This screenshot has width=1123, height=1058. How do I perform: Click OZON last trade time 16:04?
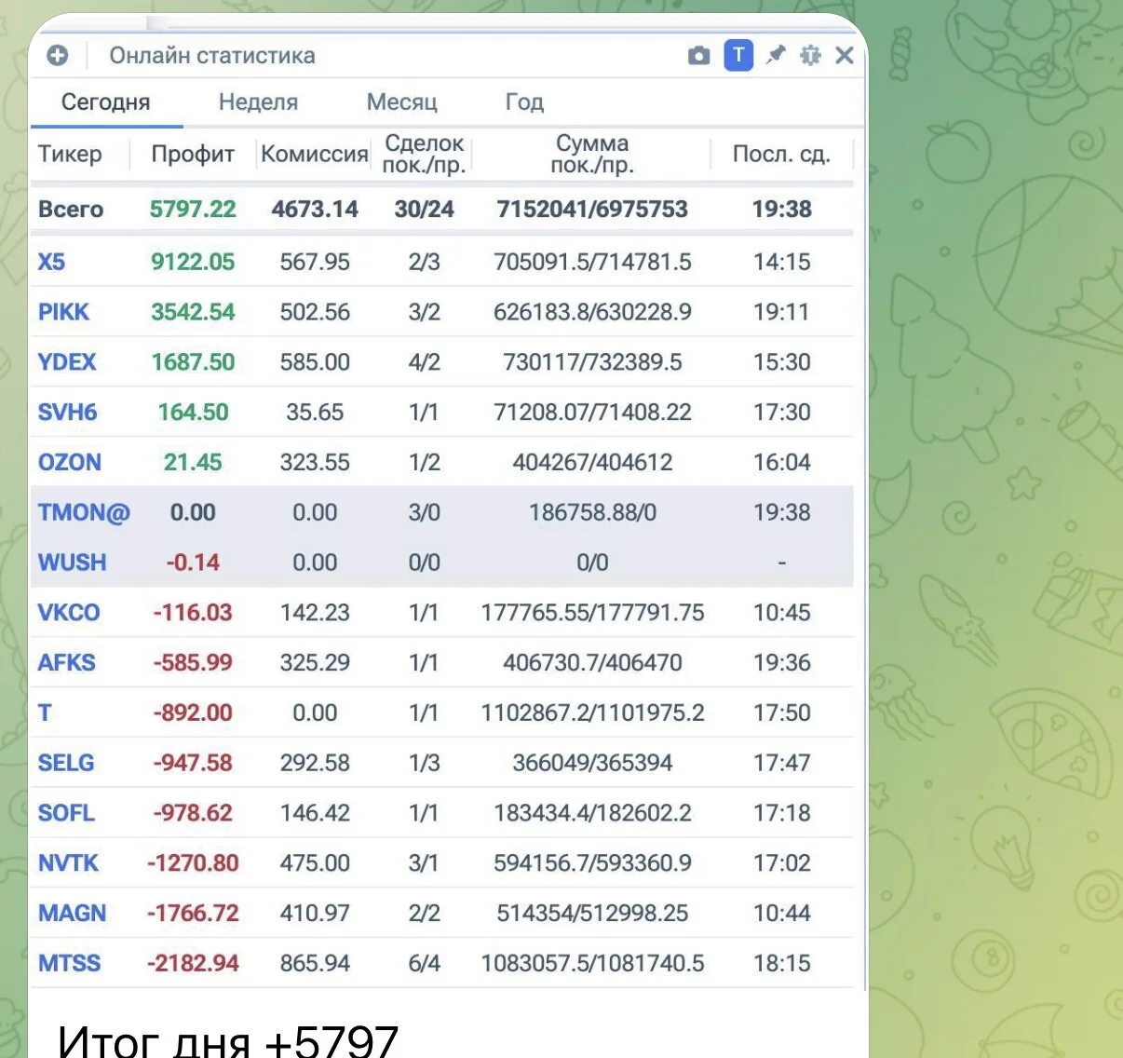(781, 463)
